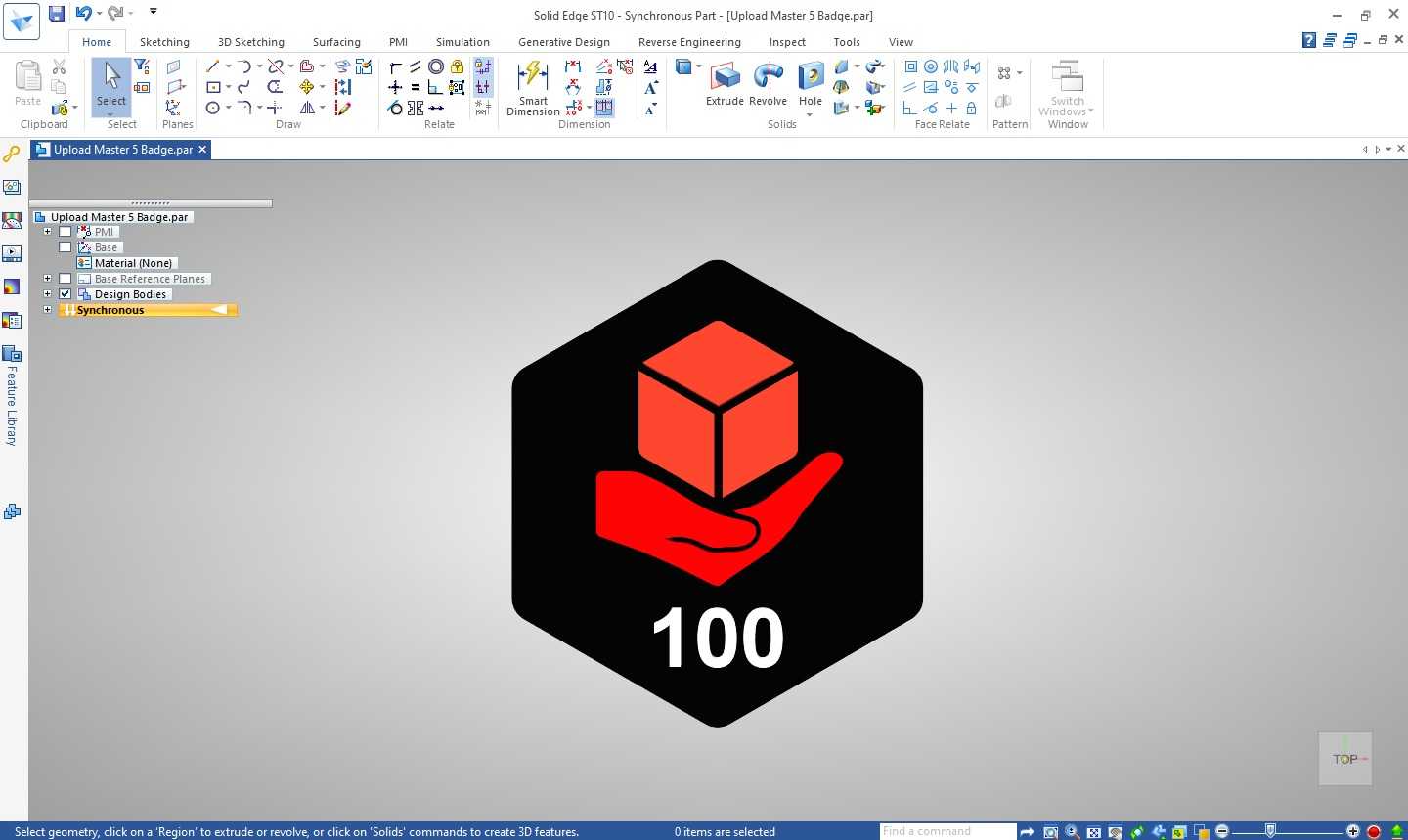The image size is (1408, 840).
Task: Expand the PMI tree node
Action: 47,232
